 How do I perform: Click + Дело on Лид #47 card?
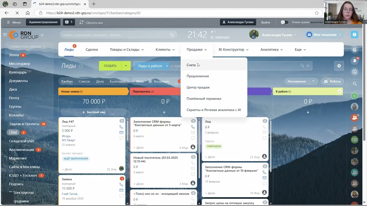(x=67, y=169)
